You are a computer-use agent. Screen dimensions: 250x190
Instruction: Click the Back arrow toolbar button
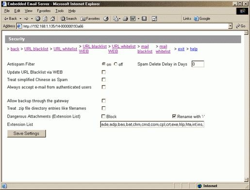(10, 18)
